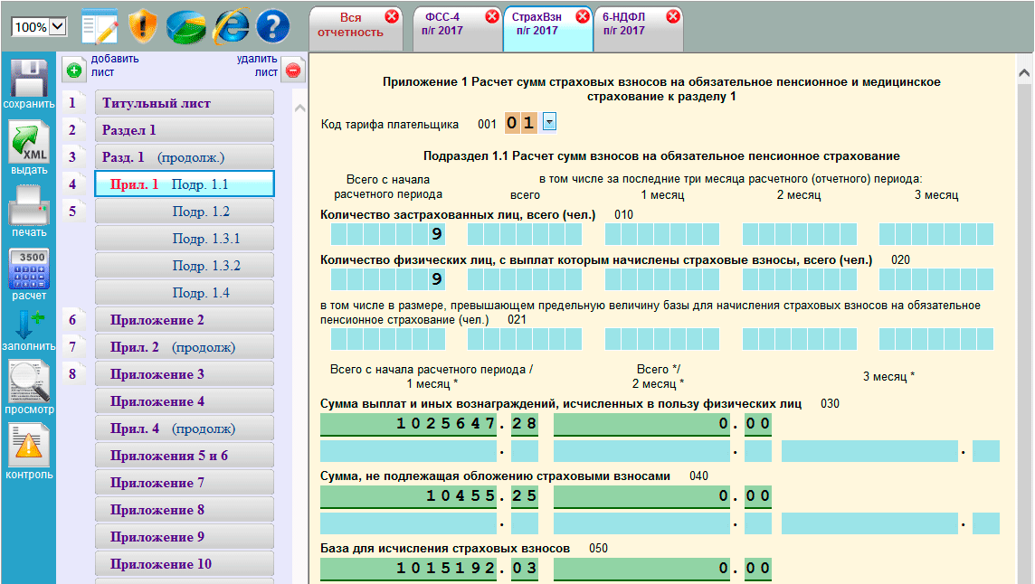
Task: Run the контроль warning check icon
Action: (x=28, y=444)
